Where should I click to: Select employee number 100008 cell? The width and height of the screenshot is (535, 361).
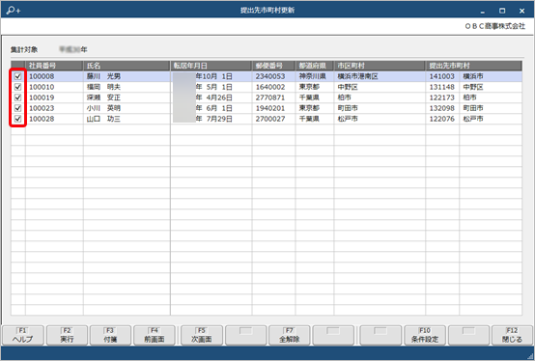54,76
